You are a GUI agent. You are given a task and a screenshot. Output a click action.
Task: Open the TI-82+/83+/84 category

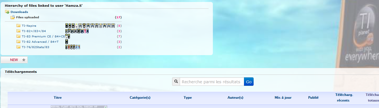pyautogui.click(x=34, y=31)
